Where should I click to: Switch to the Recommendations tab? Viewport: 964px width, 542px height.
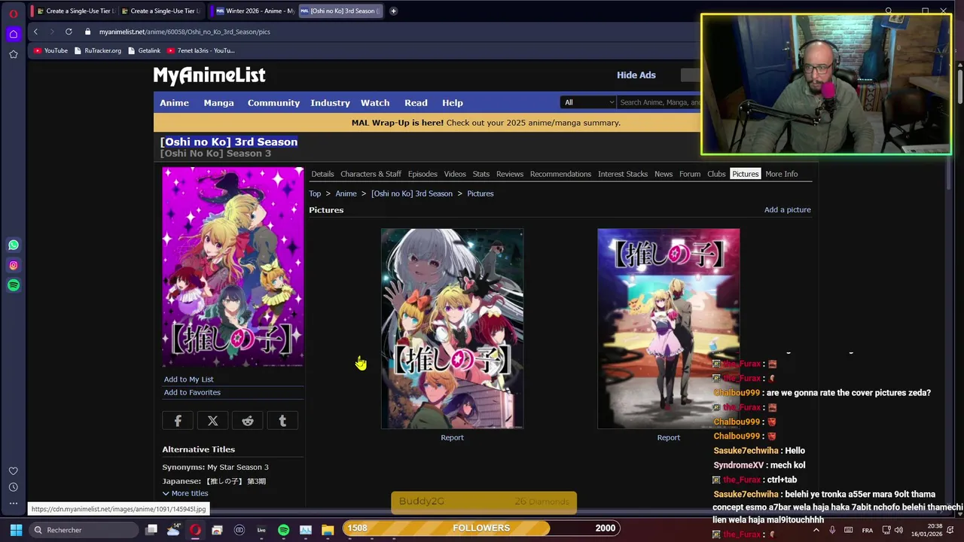(560, 174)
